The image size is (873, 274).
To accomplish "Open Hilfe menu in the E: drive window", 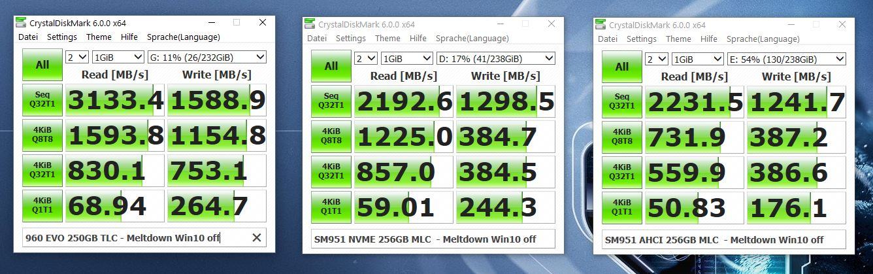I will [710, 39].
